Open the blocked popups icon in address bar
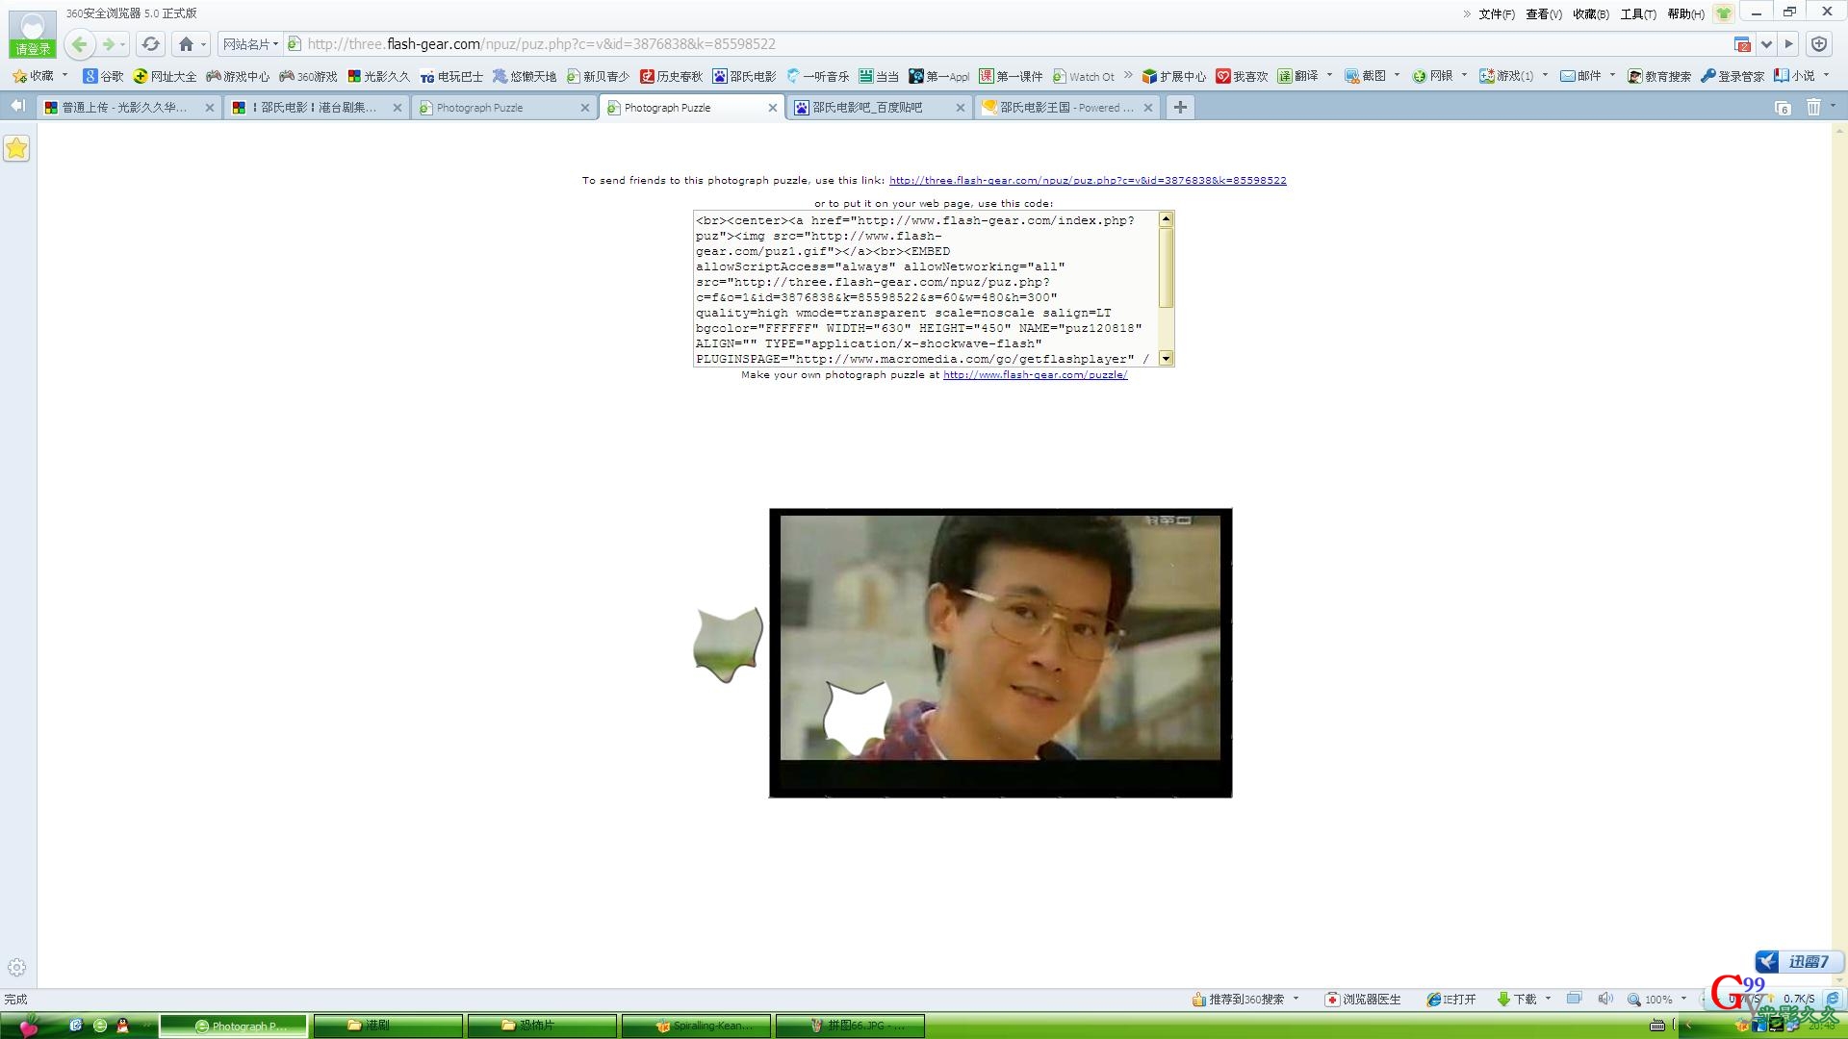The image size is (1848, 1039). [x=1742, y=44]
